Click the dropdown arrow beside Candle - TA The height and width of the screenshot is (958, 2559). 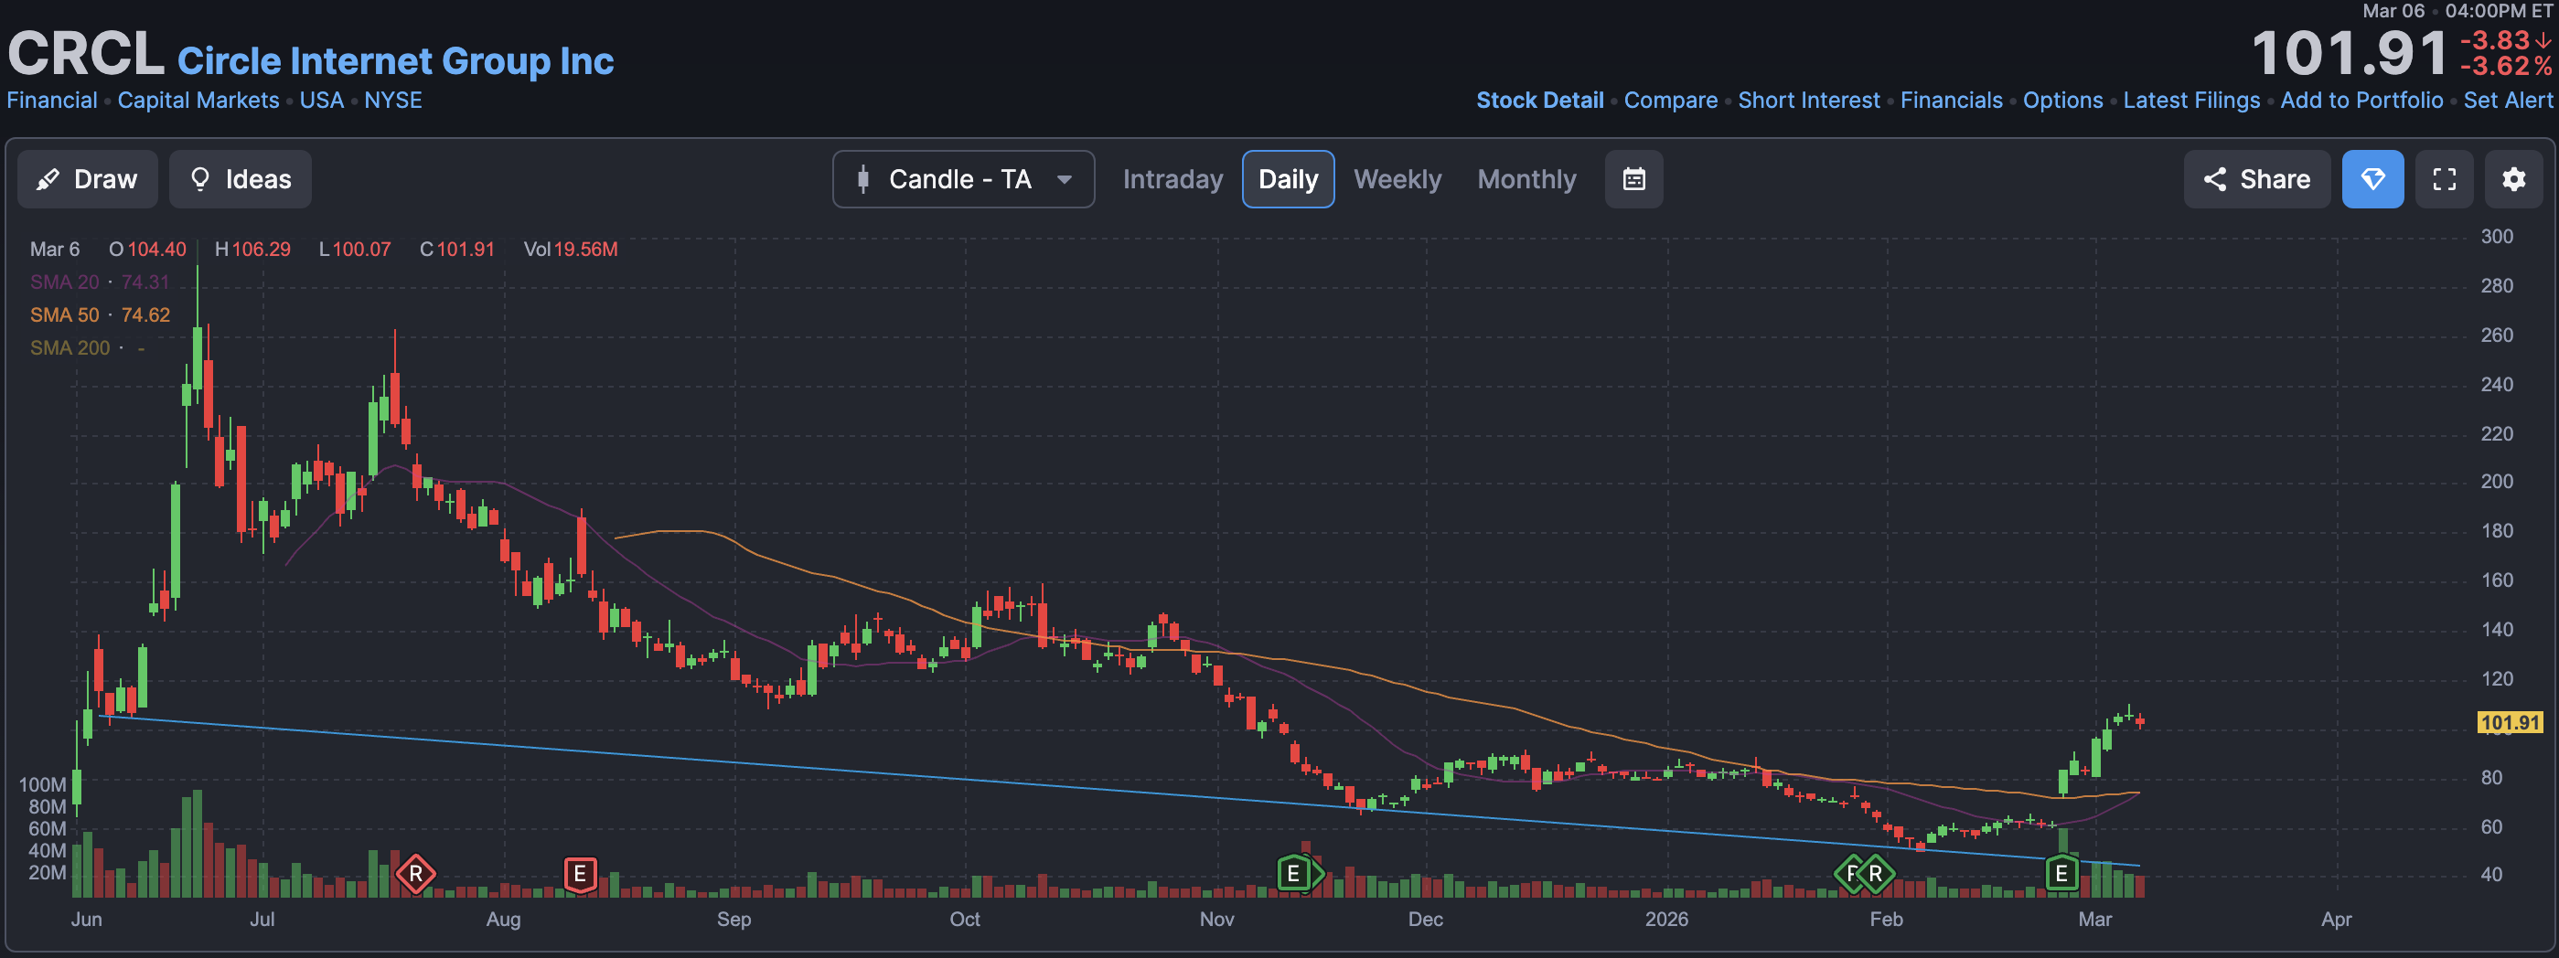[x=1064, y=180]
